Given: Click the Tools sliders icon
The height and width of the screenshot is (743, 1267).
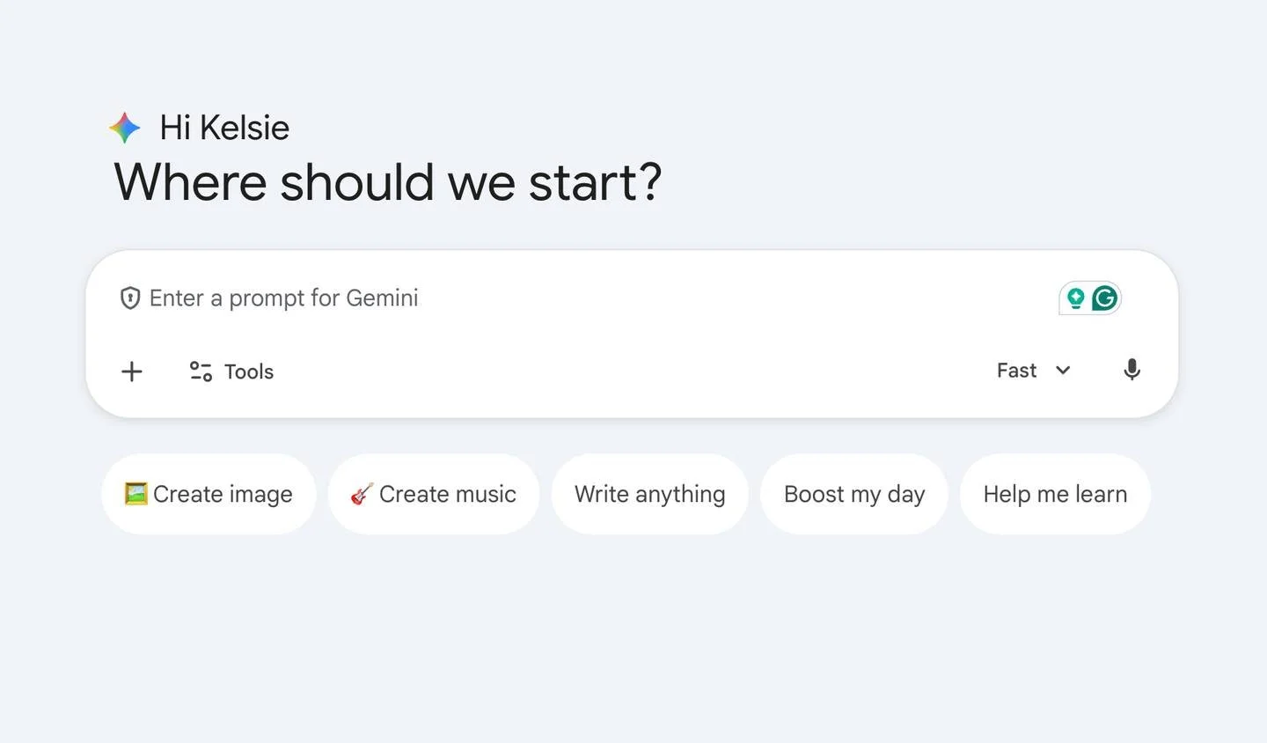Looking at the screenshot, I should pos(201,371).
